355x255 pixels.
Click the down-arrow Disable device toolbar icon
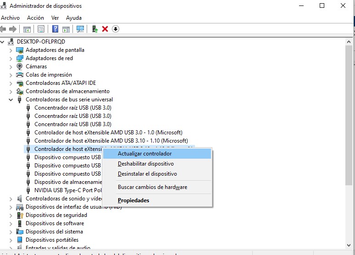coord(116,29)
